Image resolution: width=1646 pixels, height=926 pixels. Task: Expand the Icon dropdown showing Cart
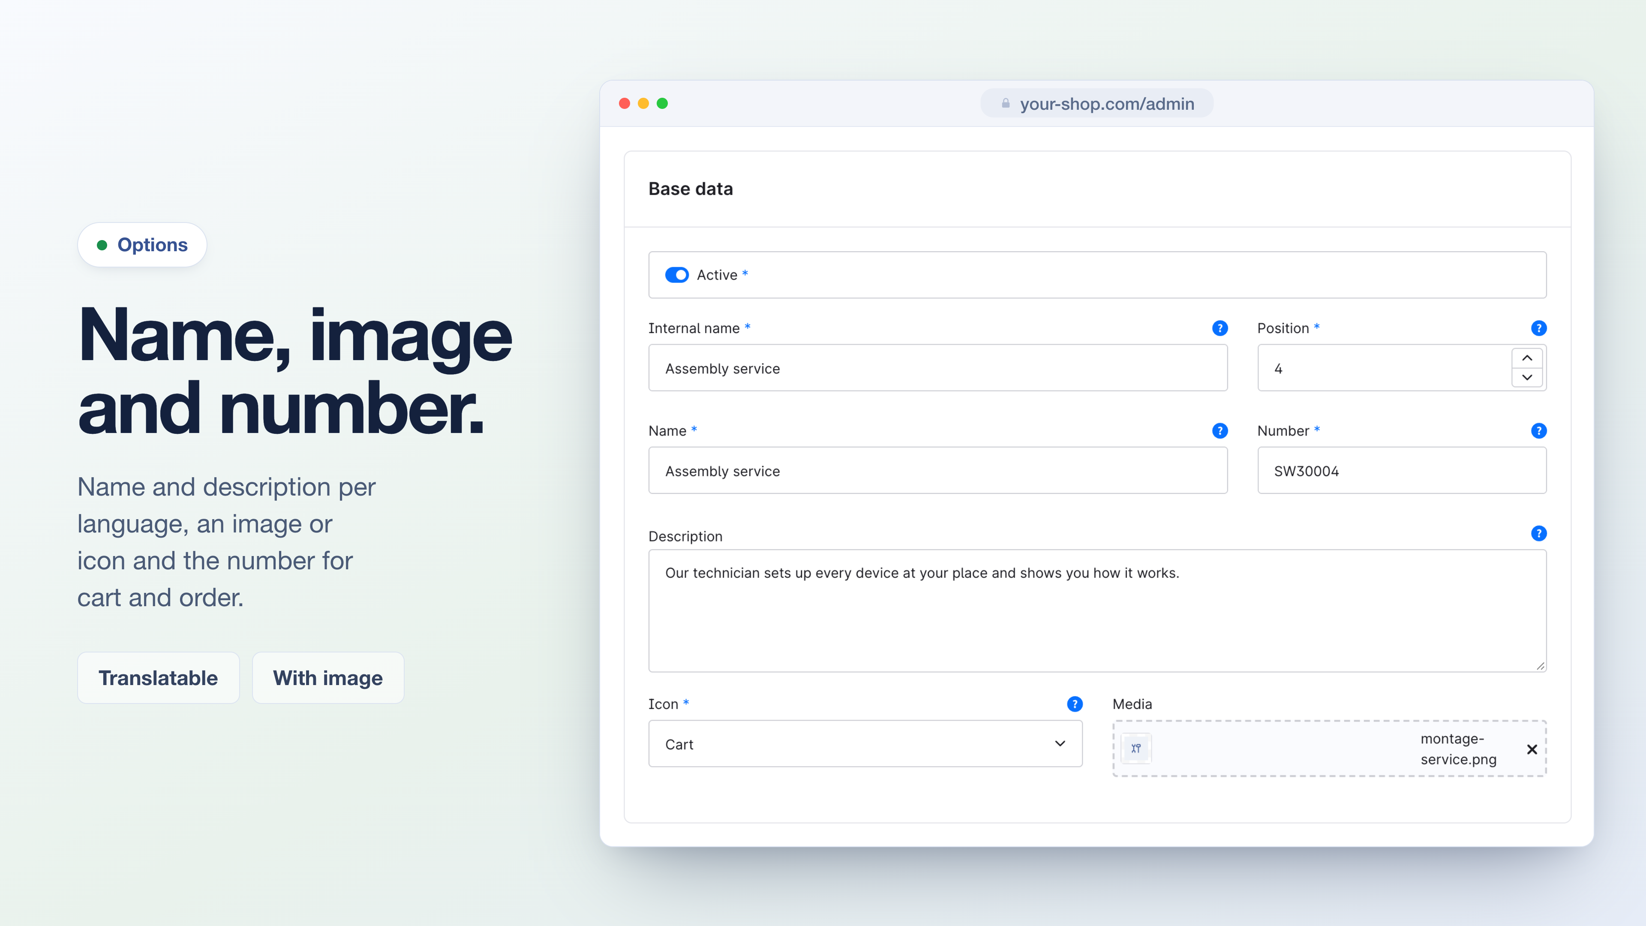pos(865,744)
